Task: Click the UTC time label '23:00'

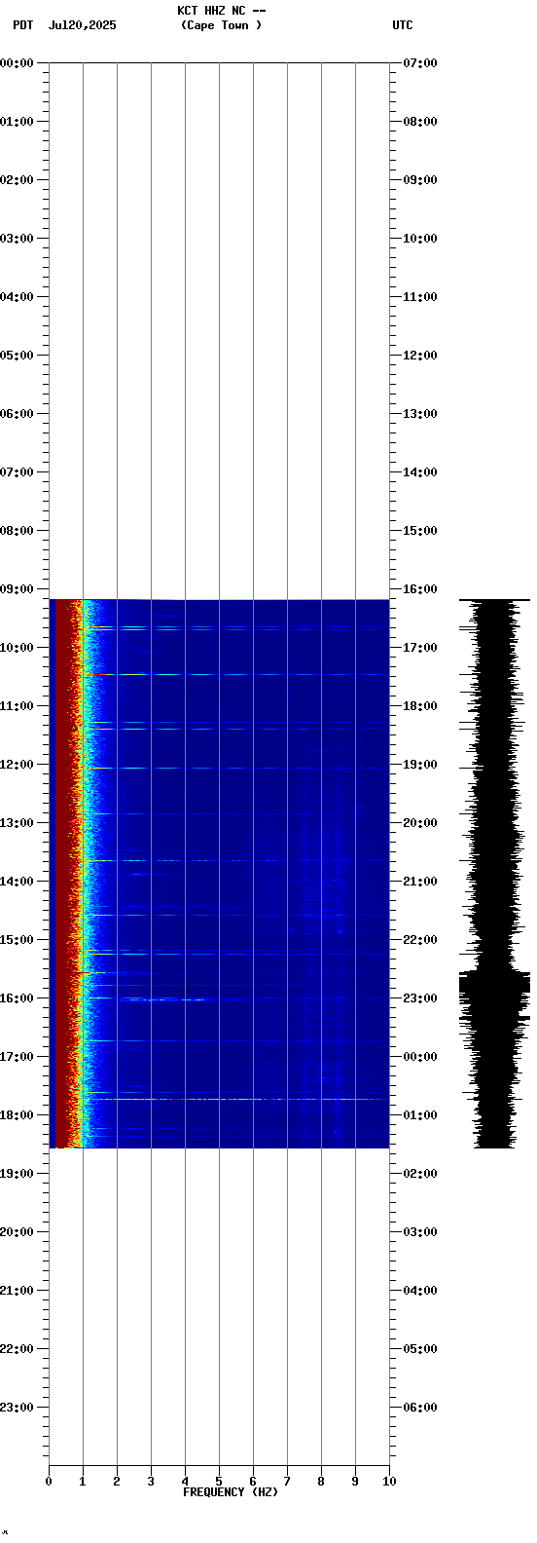Action: point(420,998)
